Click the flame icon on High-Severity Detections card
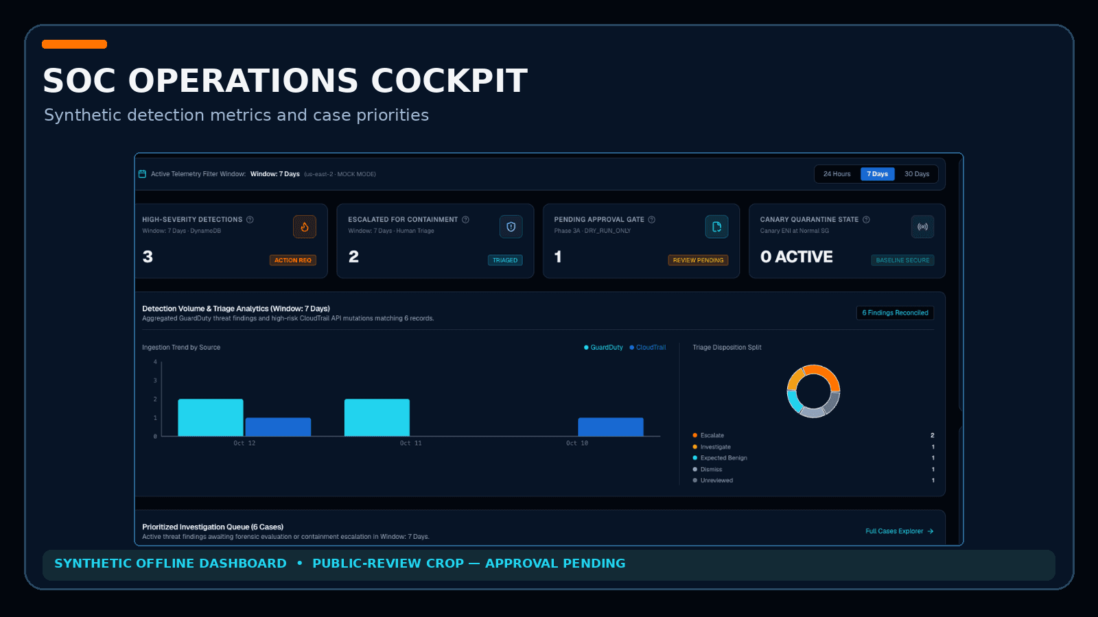 click(x=305, y=227)
